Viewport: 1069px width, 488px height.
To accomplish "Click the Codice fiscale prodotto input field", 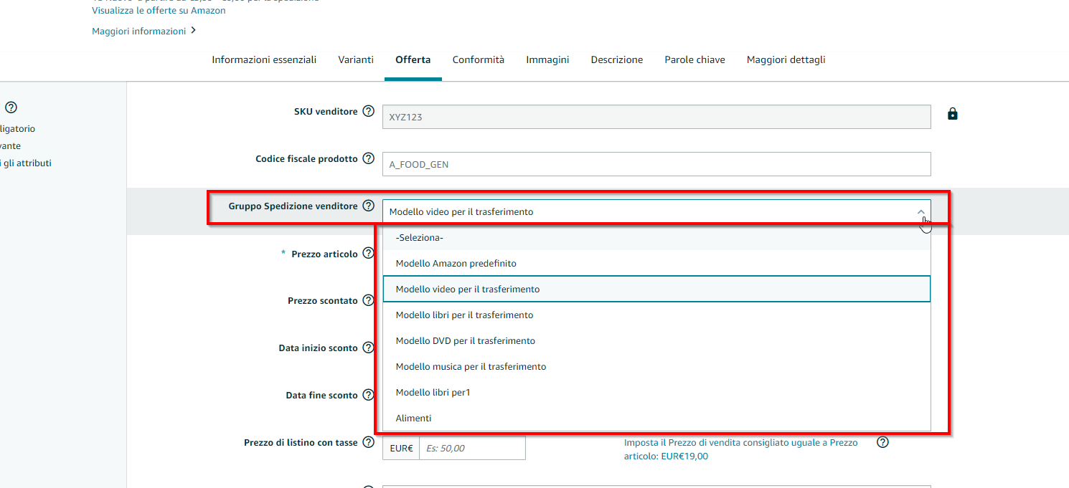I will 656,164.
